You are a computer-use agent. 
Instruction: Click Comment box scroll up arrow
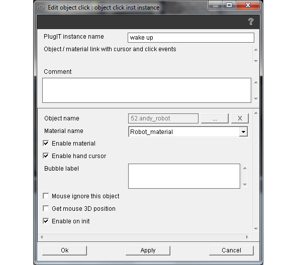coord(256,82)
